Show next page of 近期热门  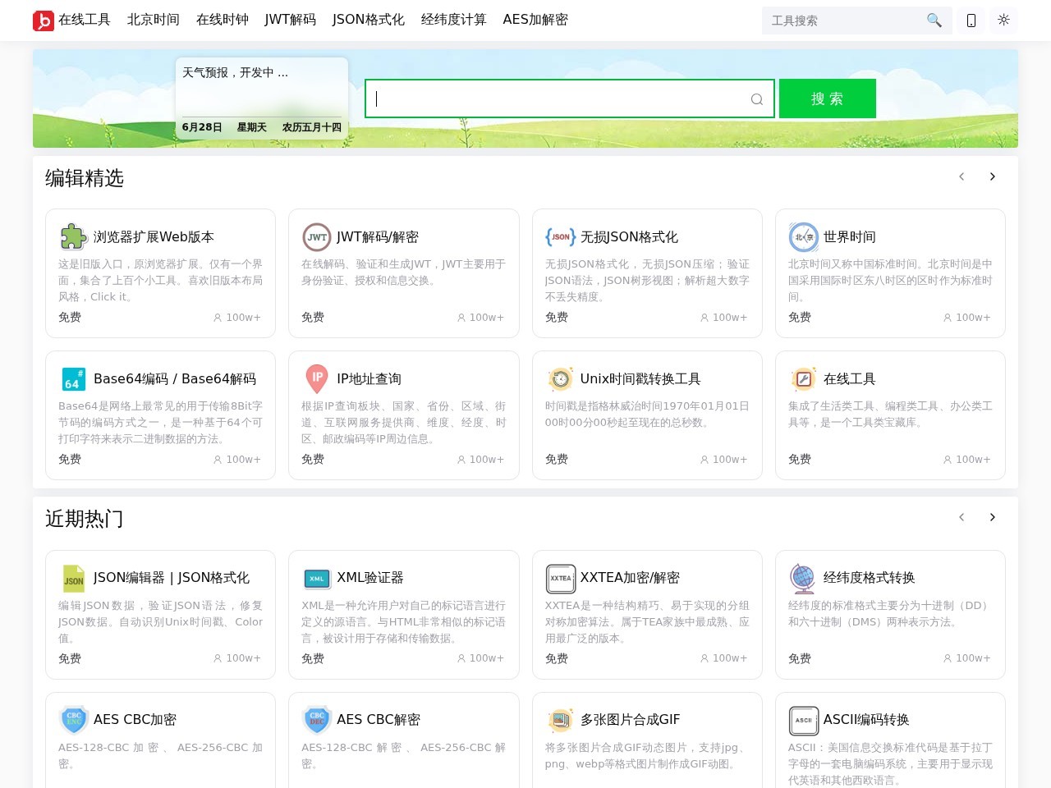click(993, 517)
